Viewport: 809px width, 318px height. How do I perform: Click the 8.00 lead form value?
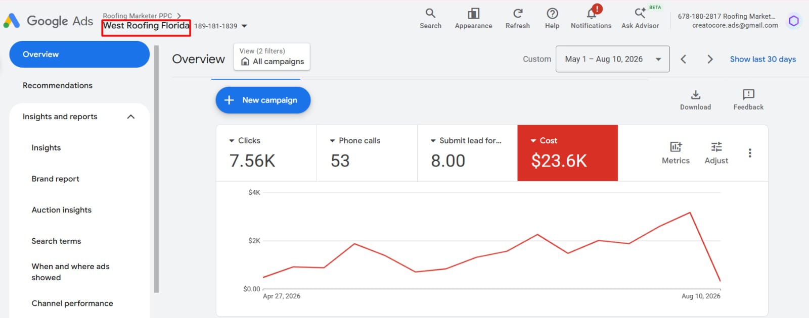[x=448, y=161]
